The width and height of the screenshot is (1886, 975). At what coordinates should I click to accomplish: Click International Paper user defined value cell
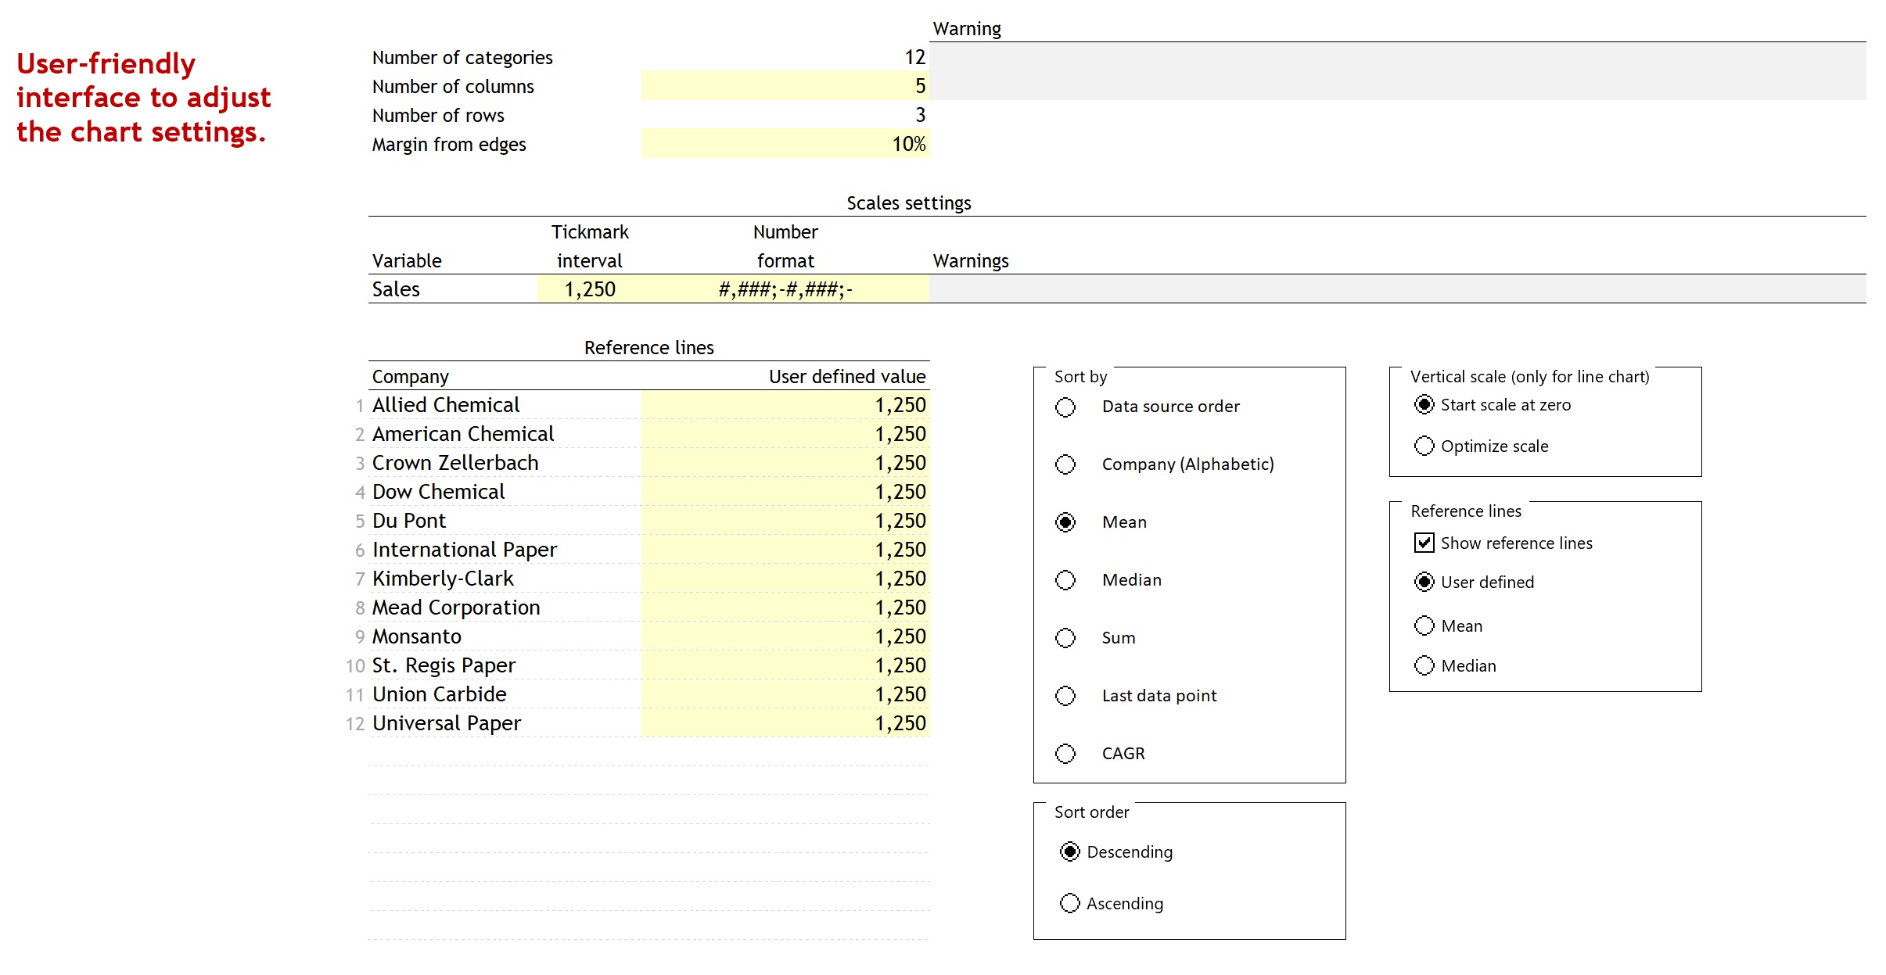785,550
